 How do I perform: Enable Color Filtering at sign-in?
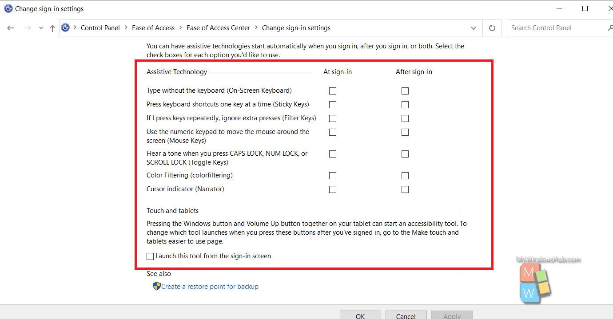(333, 176)
